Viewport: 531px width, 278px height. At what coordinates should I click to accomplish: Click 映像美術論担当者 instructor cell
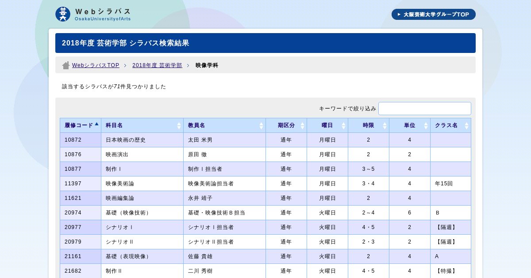pos(224,184)
